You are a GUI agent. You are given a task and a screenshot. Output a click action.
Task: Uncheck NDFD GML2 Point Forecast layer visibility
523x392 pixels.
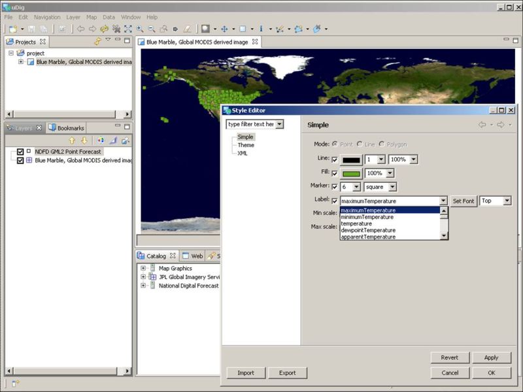pyautogui.click(x=20, y=152)
